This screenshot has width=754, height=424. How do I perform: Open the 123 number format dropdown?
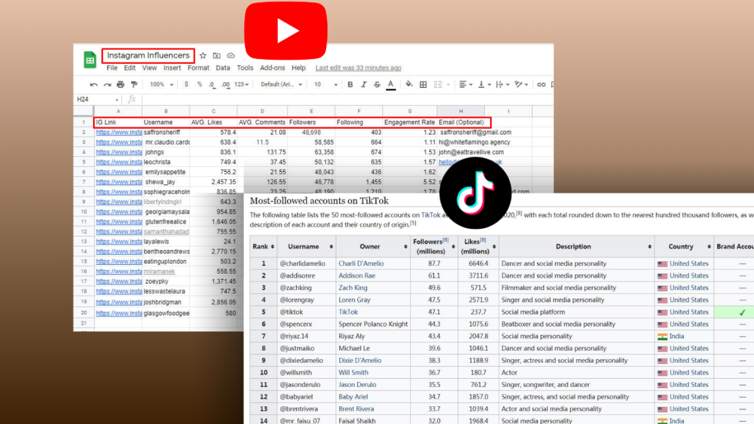[x=241, y=84]
